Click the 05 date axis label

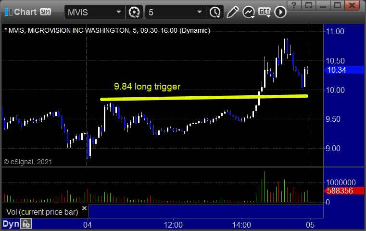click(x=310, y=225)
